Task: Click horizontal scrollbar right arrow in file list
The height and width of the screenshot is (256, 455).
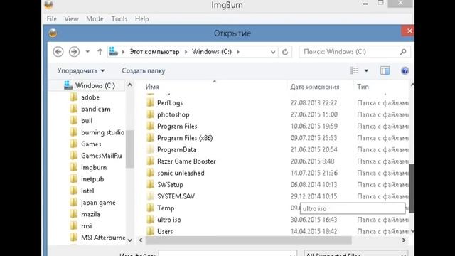Action: tap(404, 240)
